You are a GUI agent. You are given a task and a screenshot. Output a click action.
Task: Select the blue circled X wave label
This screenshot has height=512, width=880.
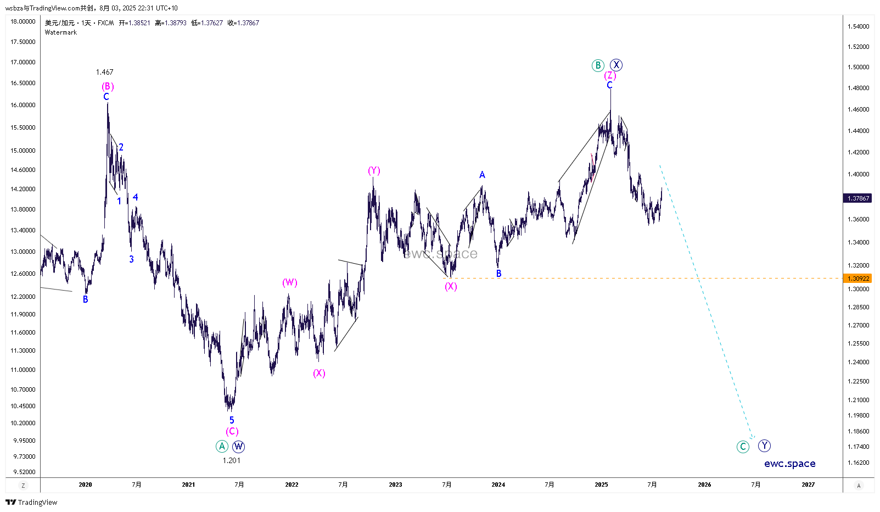[x=616, y=65]
